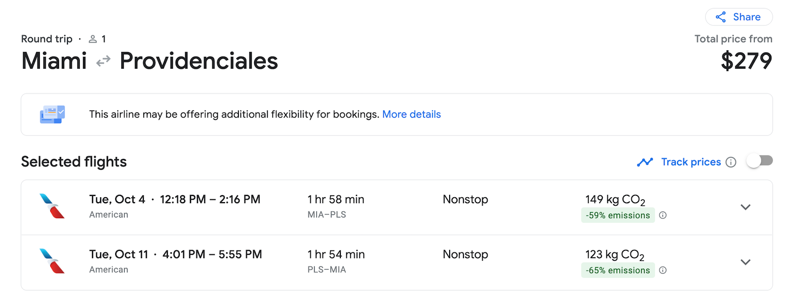Click the Share icon
Viewport: 788px width, 308px height.
[x=721, y=17]
